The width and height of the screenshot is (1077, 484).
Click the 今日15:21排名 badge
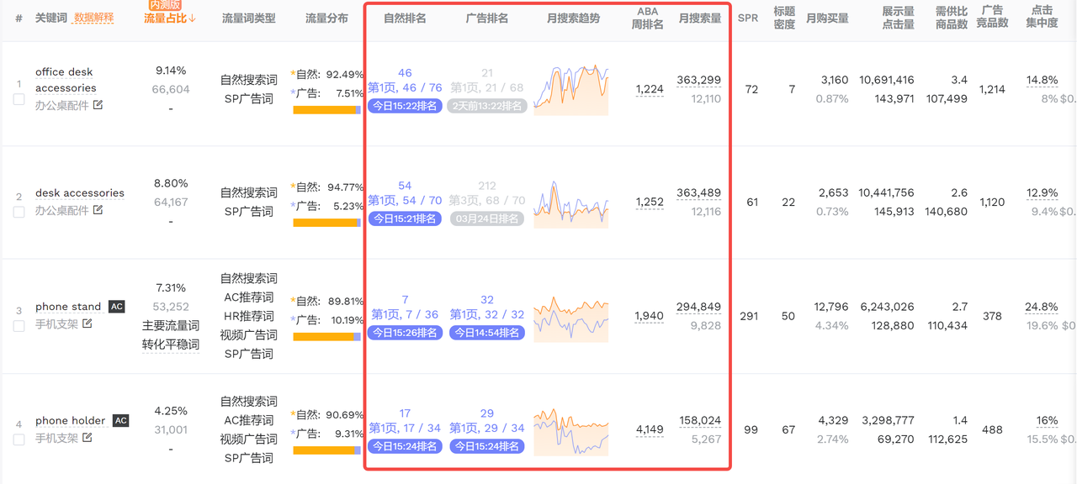[x=405, y=218]
